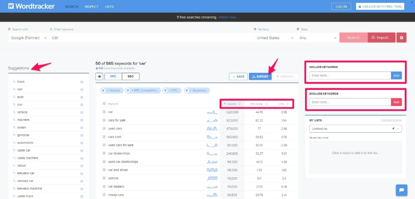The width and height of the screenshot is (415, 199).
Task: Check the box for 'cars for sale'
Action: pos(104,120)
